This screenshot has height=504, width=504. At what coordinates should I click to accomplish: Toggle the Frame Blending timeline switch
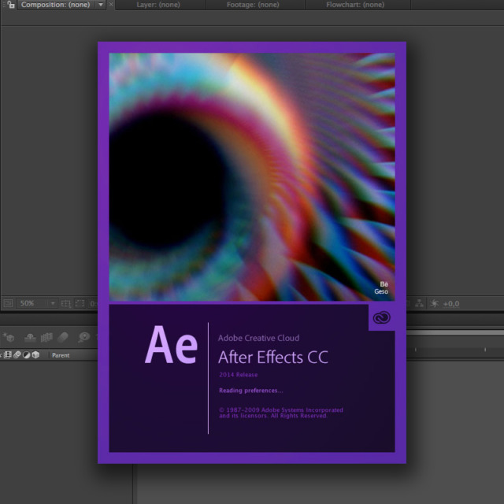(46, 337)
